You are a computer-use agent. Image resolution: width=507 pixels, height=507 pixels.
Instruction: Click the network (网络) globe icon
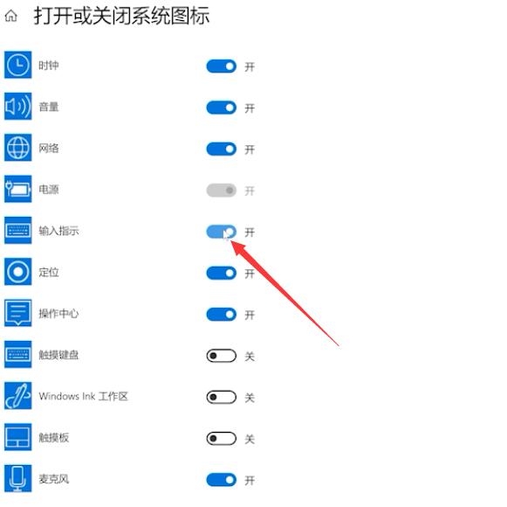pos(17,148)
